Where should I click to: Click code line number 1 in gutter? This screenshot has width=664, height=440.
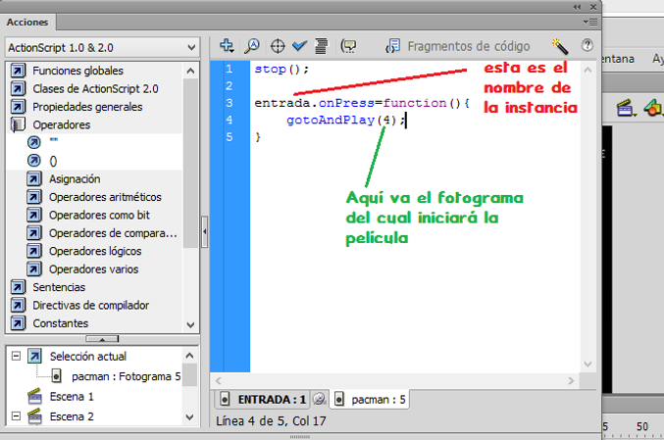[x=230, y=69]
